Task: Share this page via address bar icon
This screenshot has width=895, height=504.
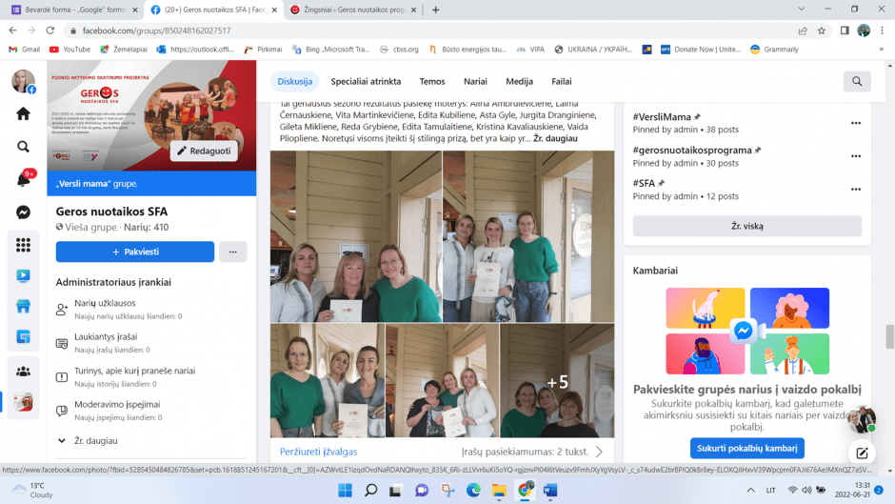Action: click(803, 30)
